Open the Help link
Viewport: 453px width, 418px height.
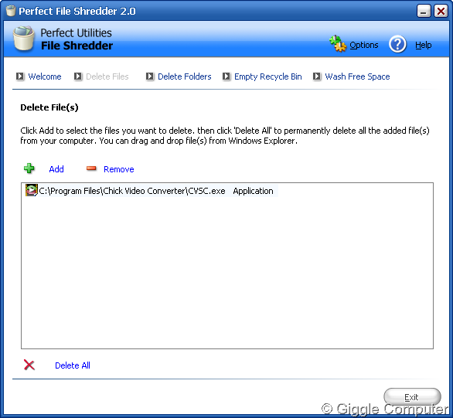pos(424,45)
